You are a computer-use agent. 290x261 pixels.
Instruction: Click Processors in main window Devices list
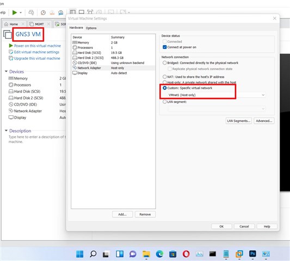tap(22, 85)
